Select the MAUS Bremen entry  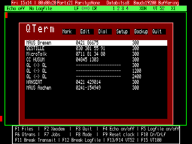coord(96,43)
